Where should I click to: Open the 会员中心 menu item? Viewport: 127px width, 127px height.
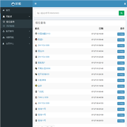click(16, 44)
